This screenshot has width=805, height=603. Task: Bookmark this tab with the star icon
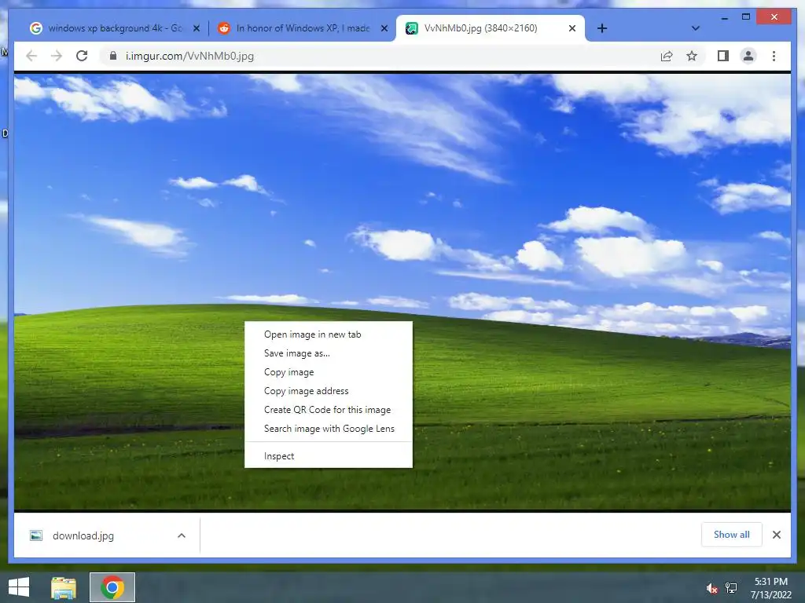tap(692, 56)
